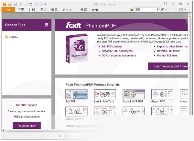
Task: Clear recent files with the trash icon
Action: tap(47, 25)
